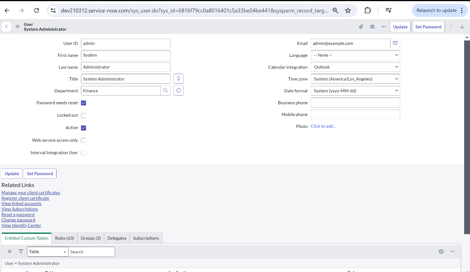The height and width of the screenshot is (272, 470).
Task: View site information icon in address bar
Action: pos(53,11)
